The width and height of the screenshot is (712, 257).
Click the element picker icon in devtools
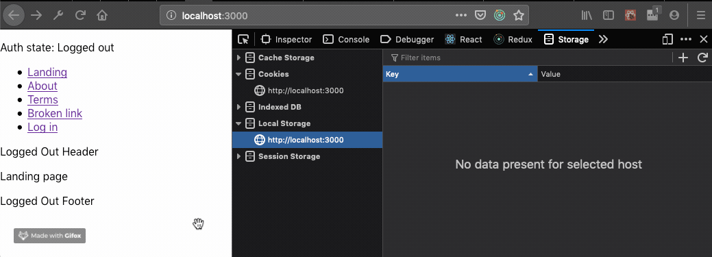click(x=243, y=40)
